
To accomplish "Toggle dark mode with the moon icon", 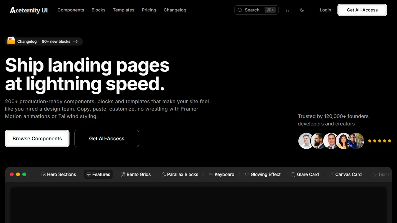I will click(302, 10).
